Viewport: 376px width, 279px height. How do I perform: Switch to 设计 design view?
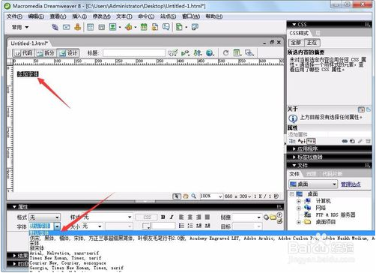(x=68, y=53)
